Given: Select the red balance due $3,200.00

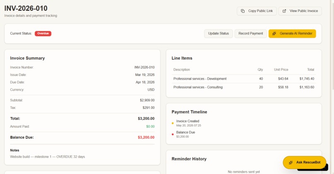Looking at the screenshot, I should (146, 138).
